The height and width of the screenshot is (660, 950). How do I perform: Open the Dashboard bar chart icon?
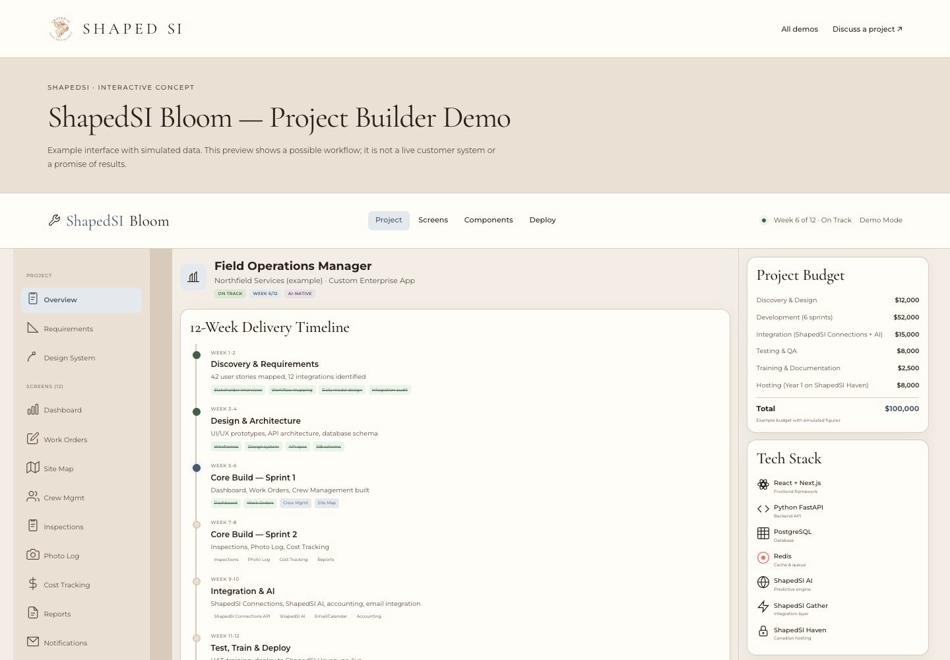pos(33,410)
